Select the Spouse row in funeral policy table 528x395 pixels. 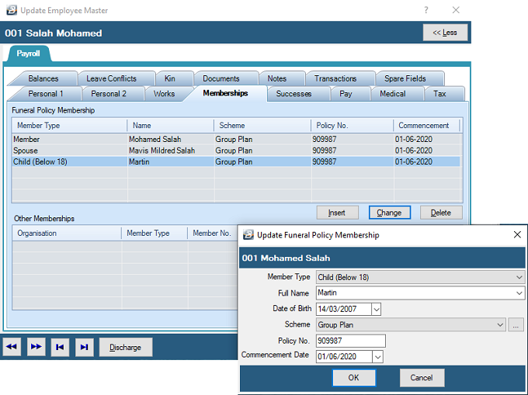pyautogui.click(x=236, y=151)
